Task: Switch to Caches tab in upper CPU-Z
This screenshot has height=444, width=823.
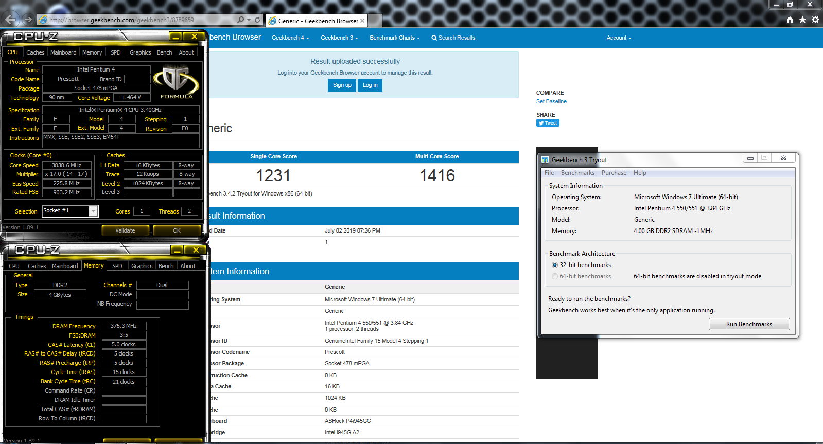Action: [36, 52]
